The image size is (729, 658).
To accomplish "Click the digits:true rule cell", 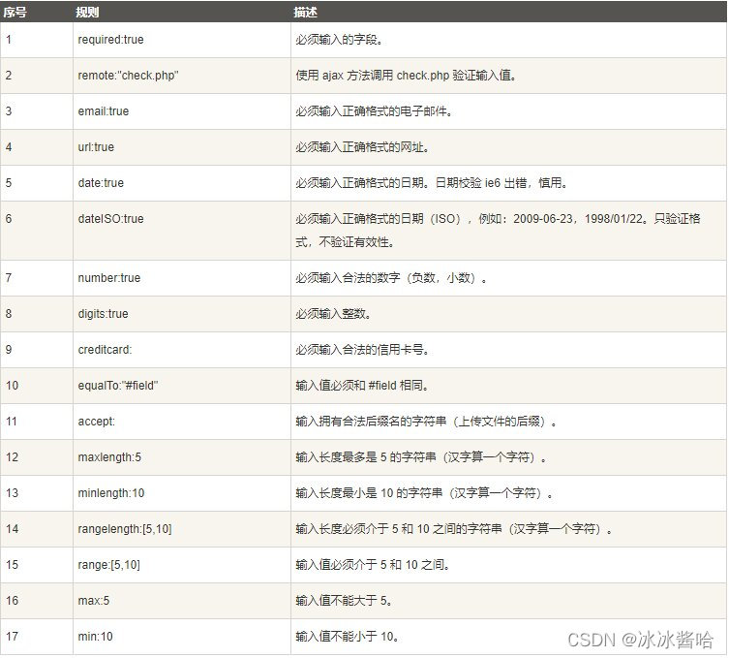I will tap(182, 314).
